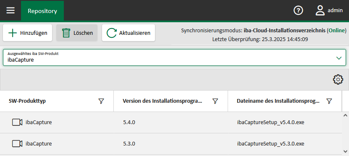Open the help question mark icon
The image size is (349, 156).
click(x=298, y=10)
